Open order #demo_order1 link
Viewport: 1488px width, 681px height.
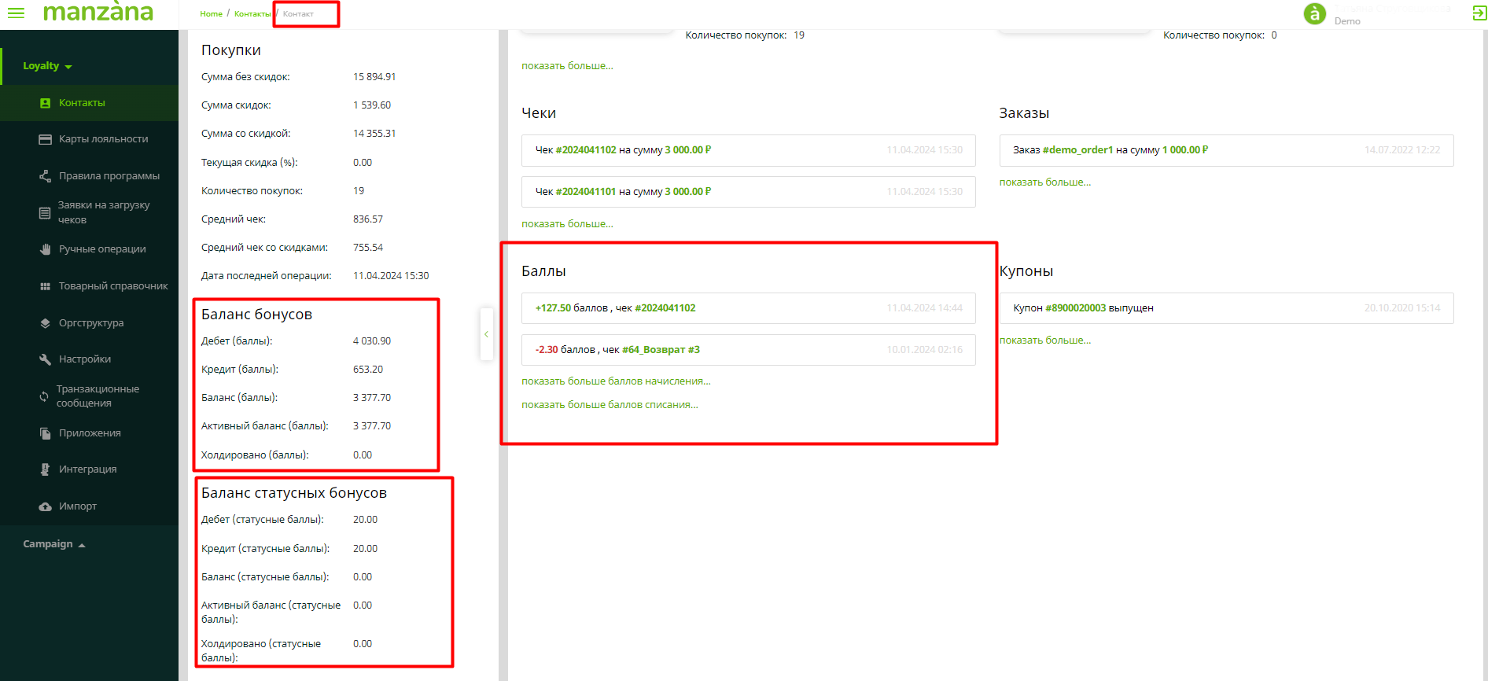(1077, 150)
